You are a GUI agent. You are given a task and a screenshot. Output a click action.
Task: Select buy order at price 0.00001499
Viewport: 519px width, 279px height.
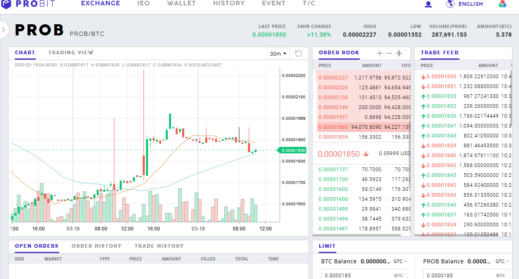click(x=363, y=209)
